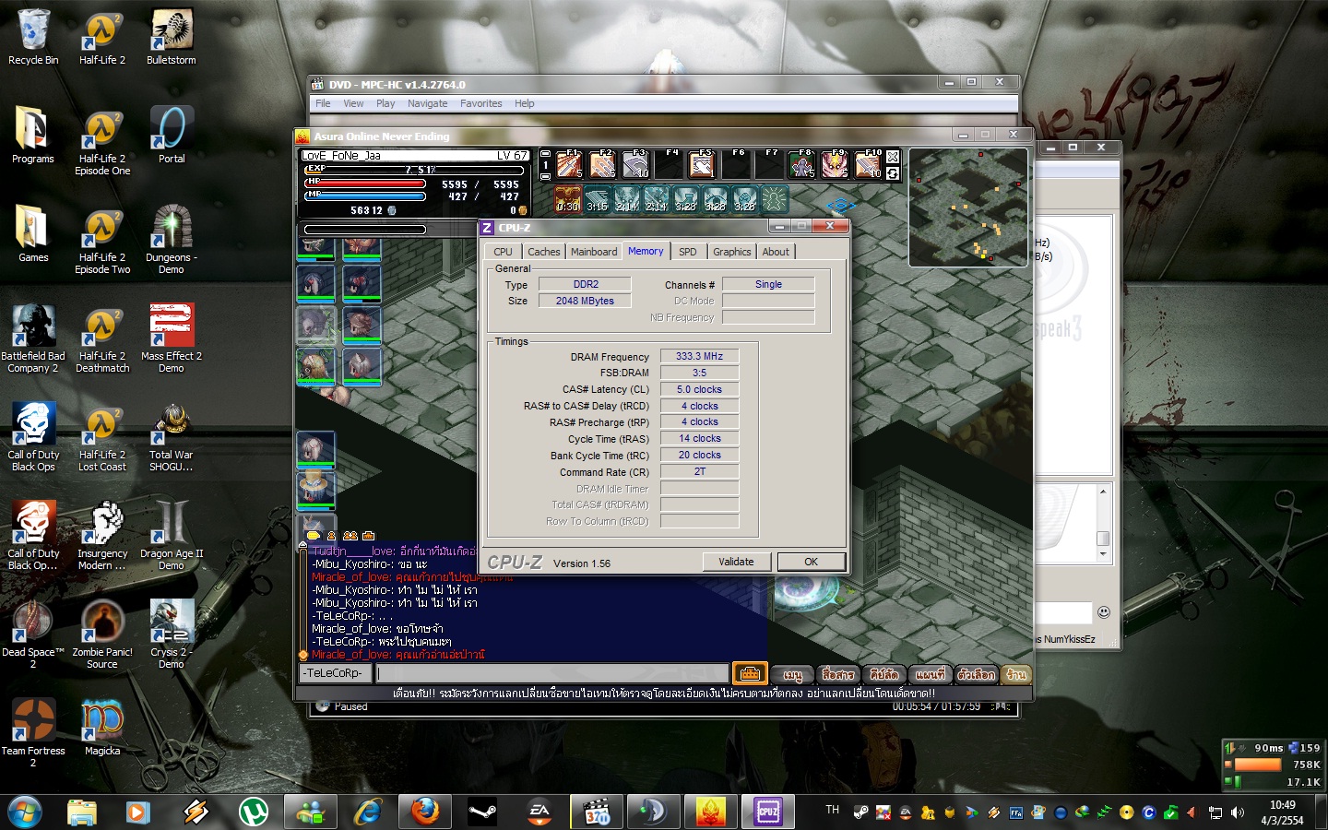
Task: Click the F1 skill slot icon
Action: (569, 164)
